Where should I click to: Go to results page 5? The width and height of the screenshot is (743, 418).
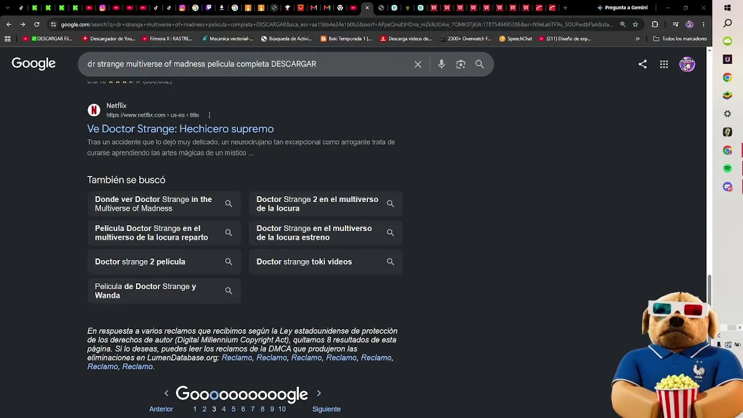coord(233,409)
